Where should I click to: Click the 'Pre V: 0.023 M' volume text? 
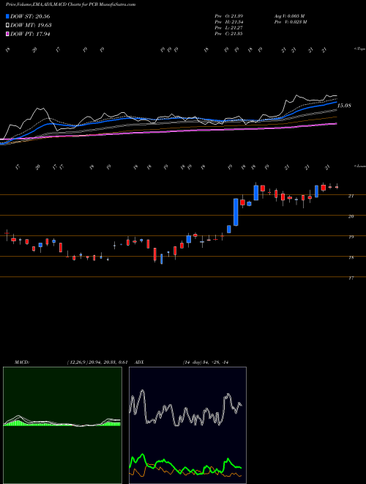click(x=290, y=22)
